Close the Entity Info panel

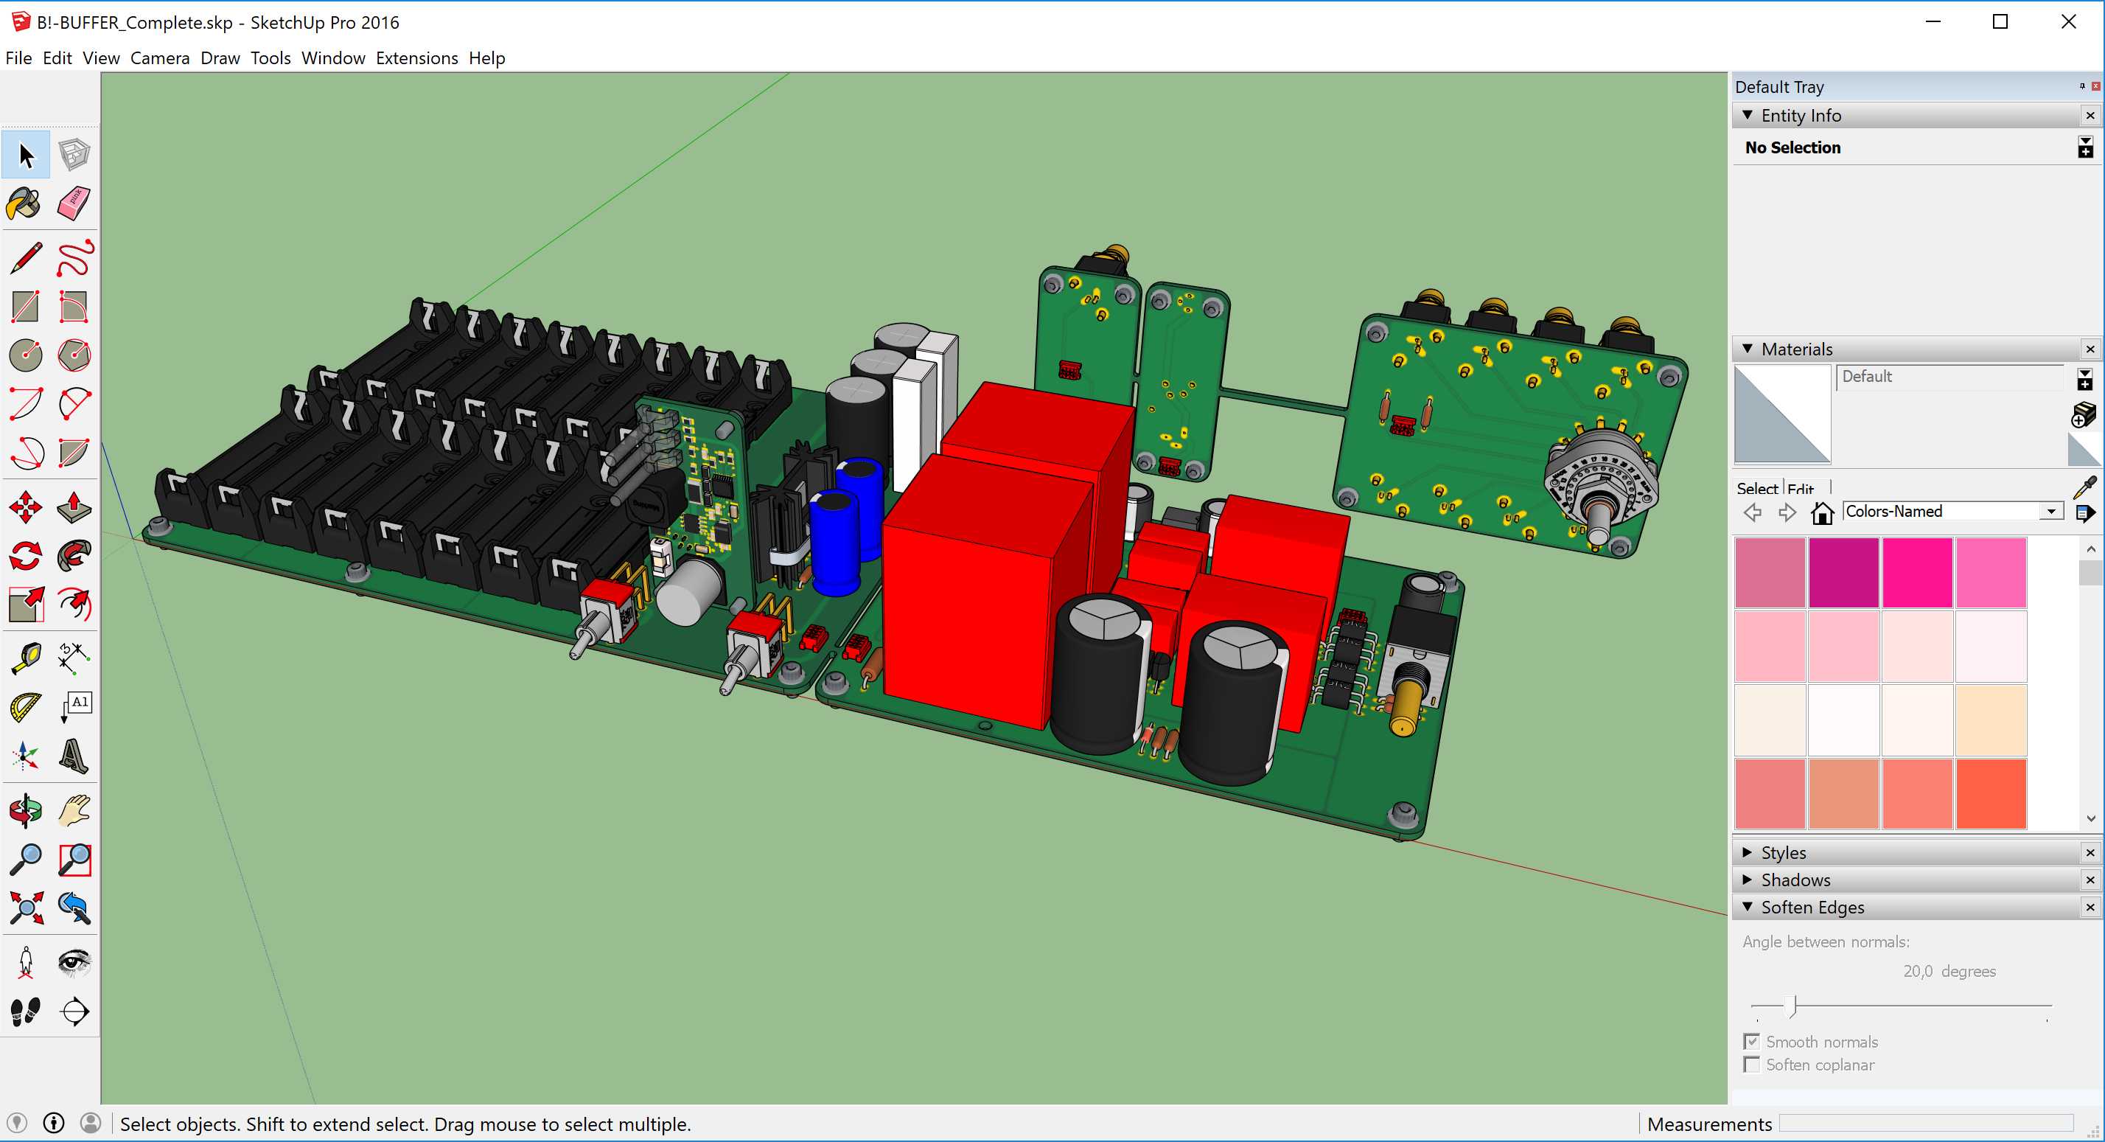2090,115
